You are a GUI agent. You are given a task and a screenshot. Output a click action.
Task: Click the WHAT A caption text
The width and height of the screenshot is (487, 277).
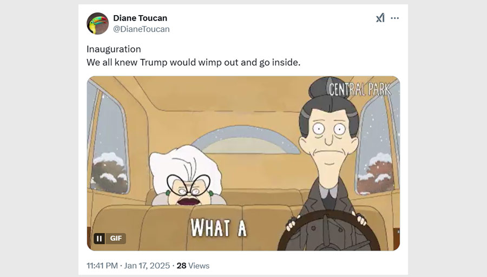click(x=219, y=228)
